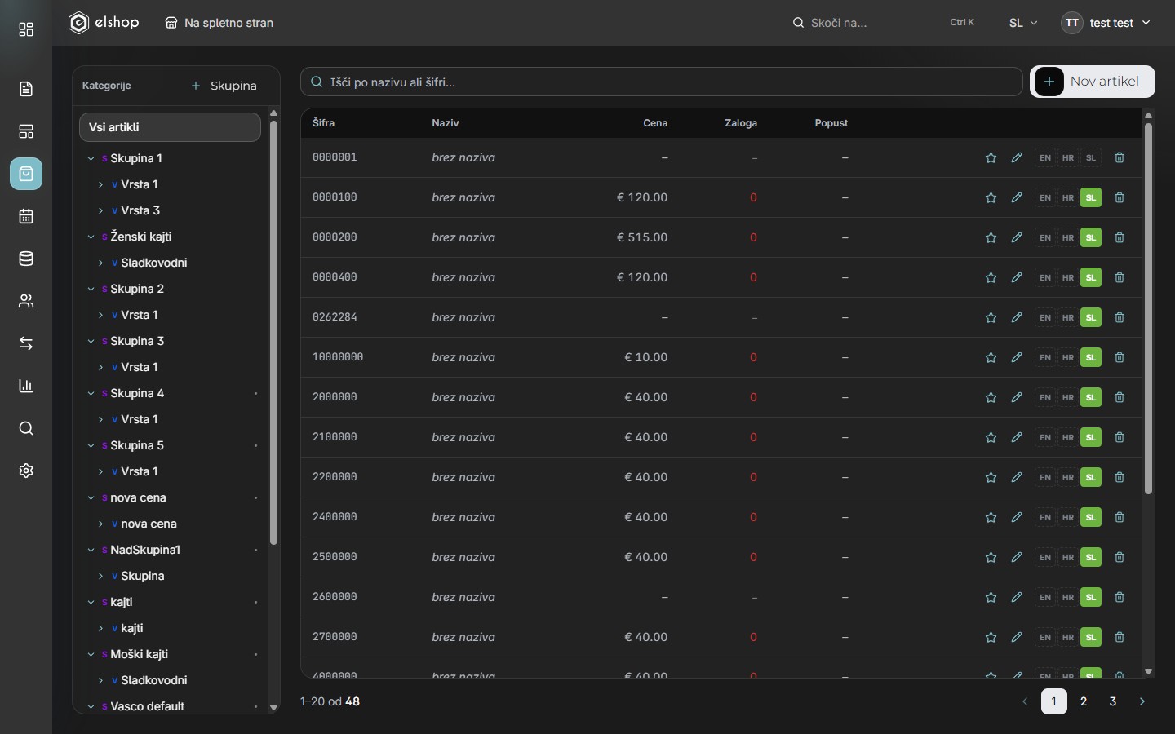Collapse the Skupina 1 category group
This screenshot has height=734, width=1175.
pyautogui.click(x=91, y=158)
